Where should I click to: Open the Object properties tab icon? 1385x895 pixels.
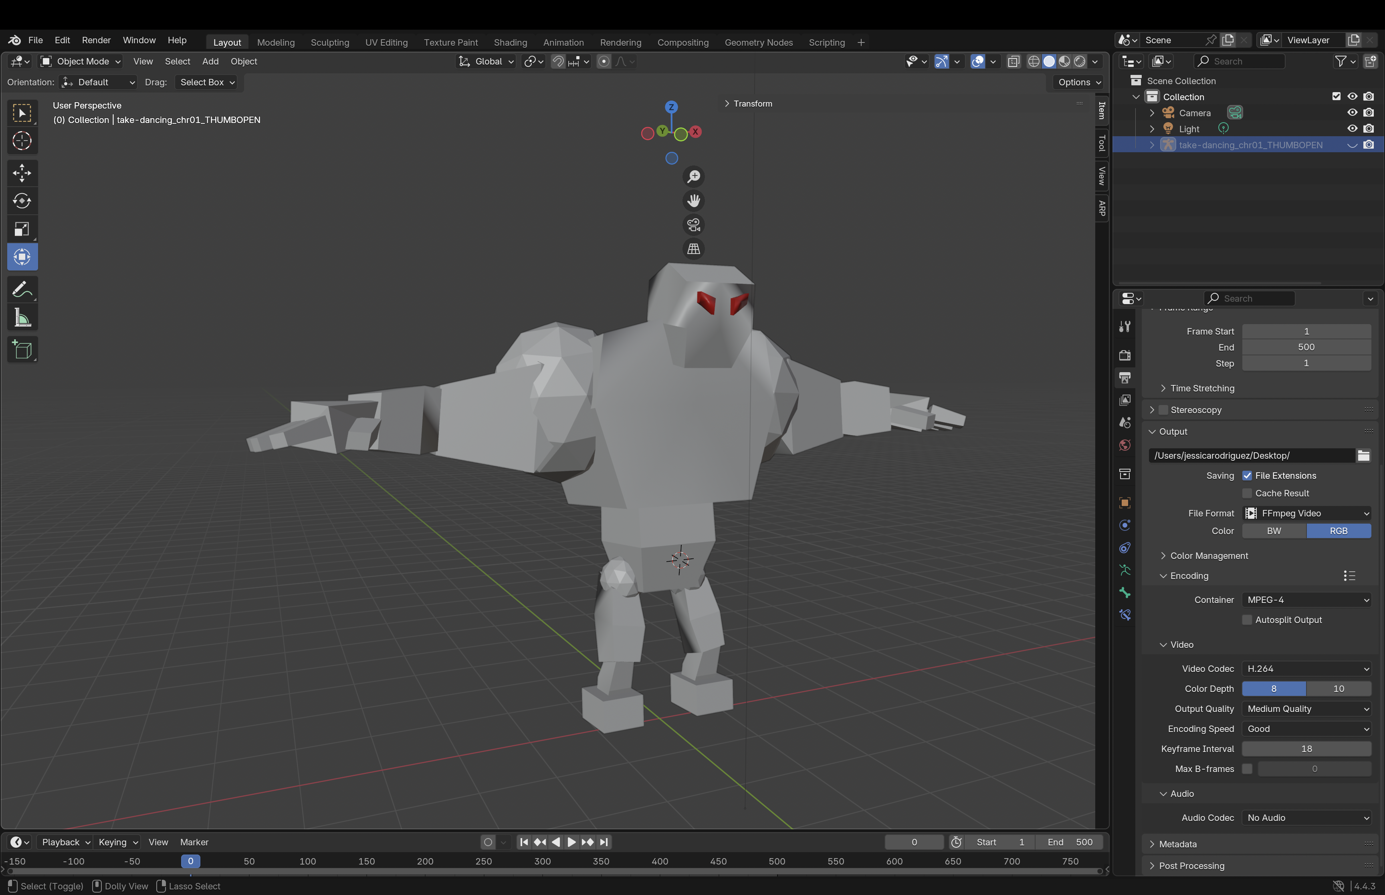1125,503
